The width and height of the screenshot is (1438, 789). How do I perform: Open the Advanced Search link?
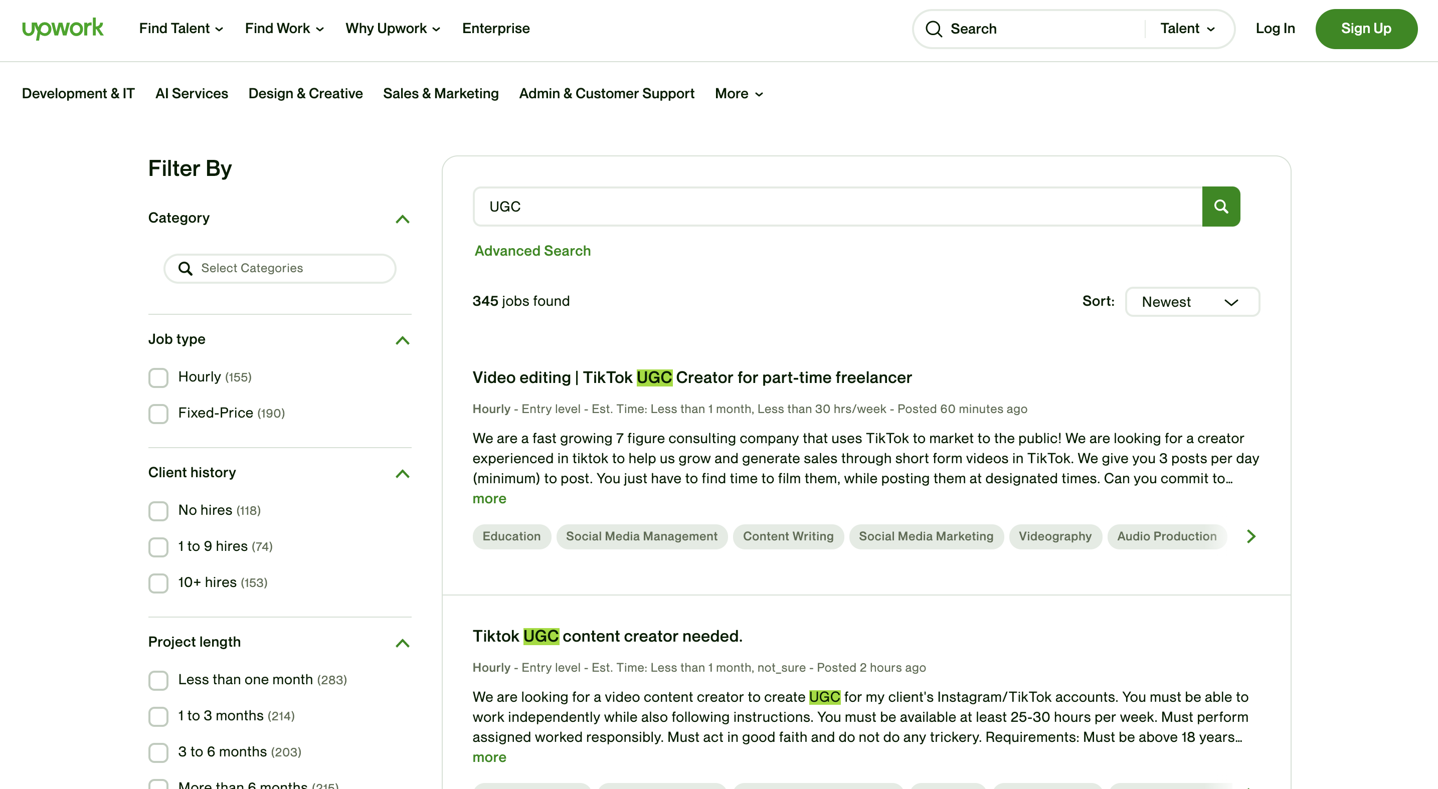[532, 251]
